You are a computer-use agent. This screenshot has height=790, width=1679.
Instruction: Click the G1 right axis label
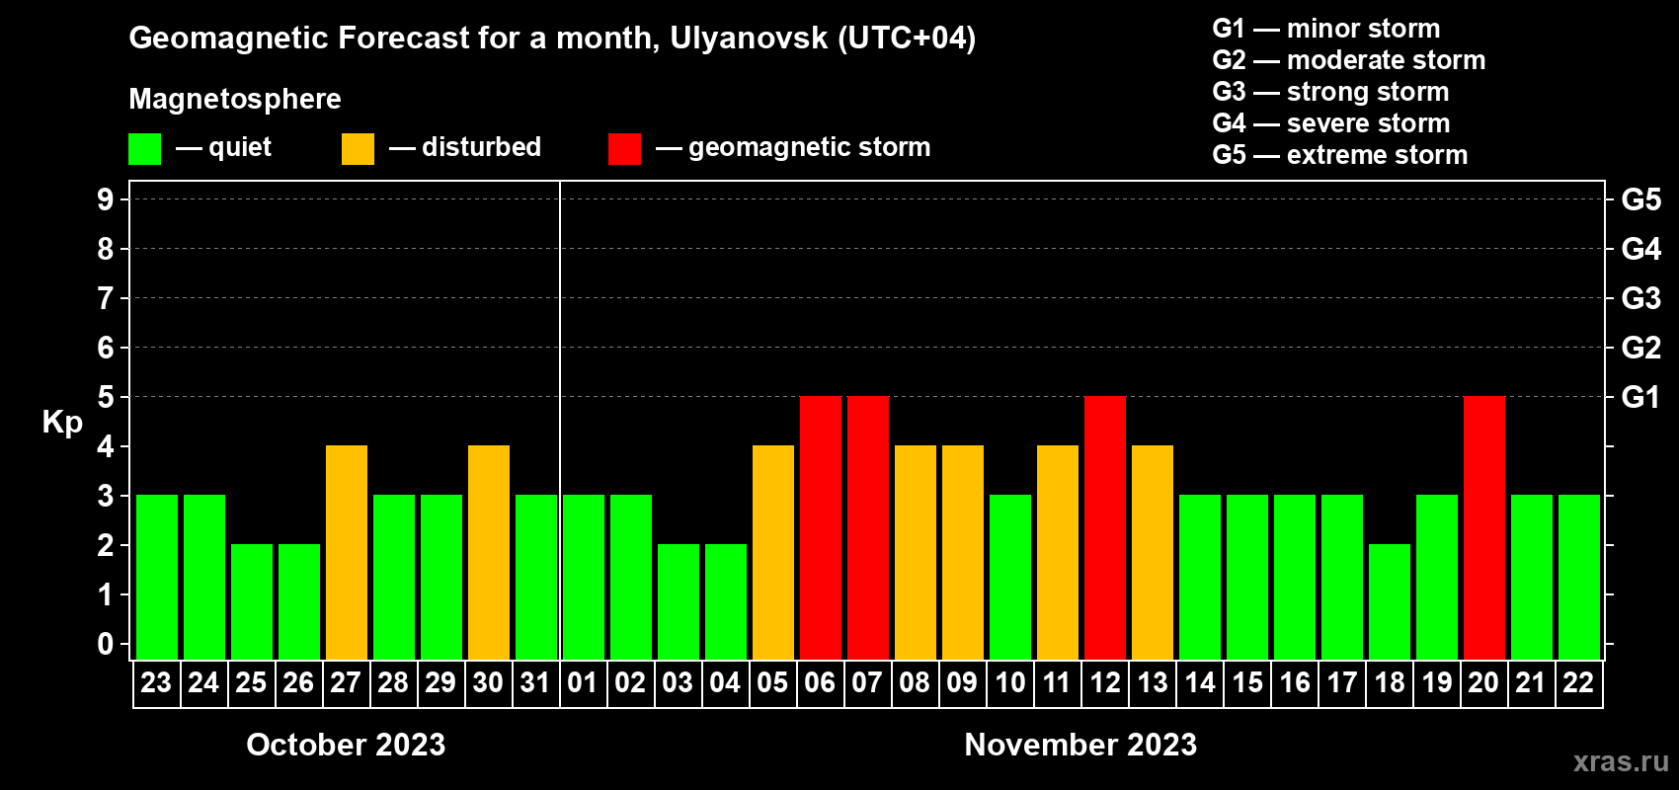(x=1640, y=397)
